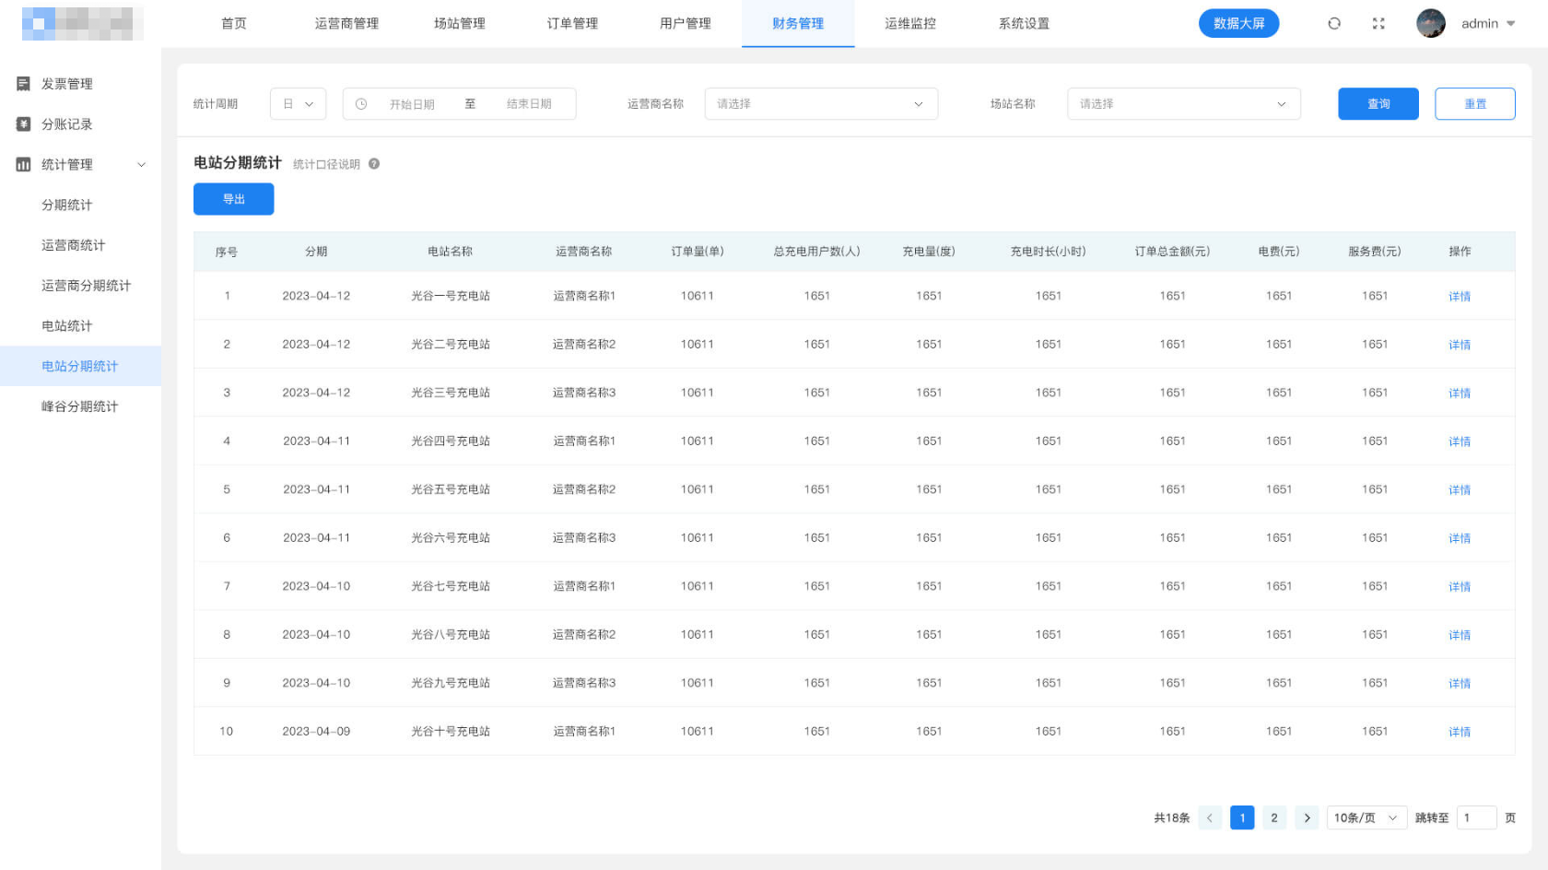1548x870 pixels.
Task: Switch to 运维监控 tab
Action: pyautogui.click(x=910, y=24)
